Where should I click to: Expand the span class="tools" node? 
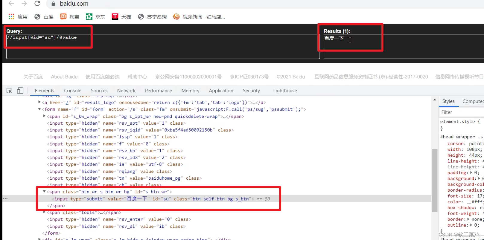pos(44,212)
